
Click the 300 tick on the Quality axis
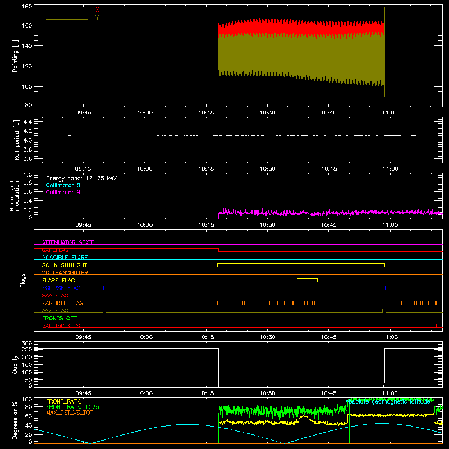27,343
